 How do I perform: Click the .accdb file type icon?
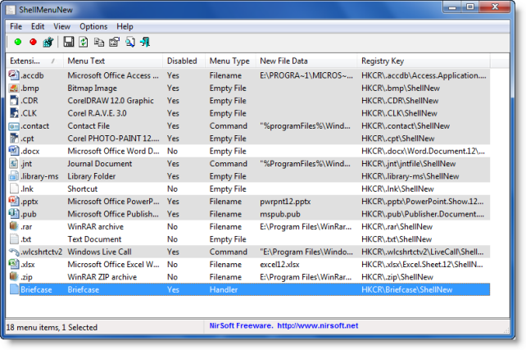tap(14, 75)
